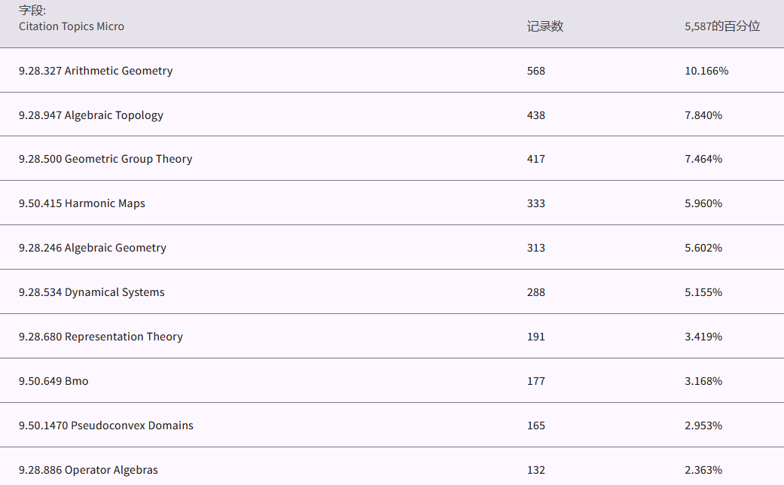The image size is (784, 485).
Task: Open 9.50.1470 Pseudoconvex Domains topic
Action: 106,426
